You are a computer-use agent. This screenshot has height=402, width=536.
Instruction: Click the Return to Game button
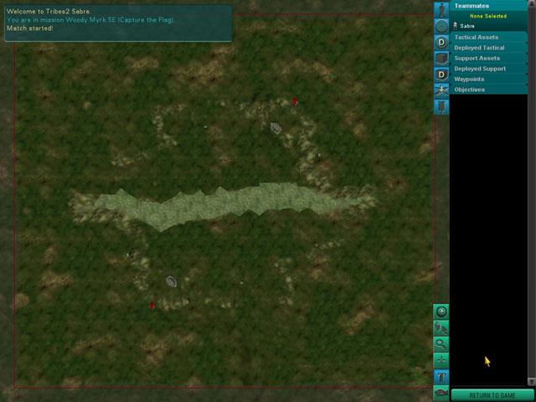point(492,395)
